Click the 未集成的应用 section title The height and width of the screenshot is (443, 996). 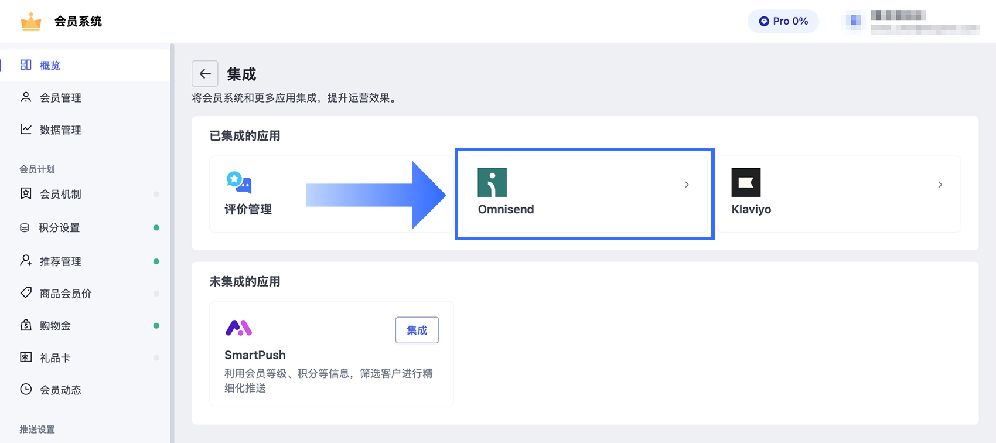pyautogui.click(x=245, y=282)
